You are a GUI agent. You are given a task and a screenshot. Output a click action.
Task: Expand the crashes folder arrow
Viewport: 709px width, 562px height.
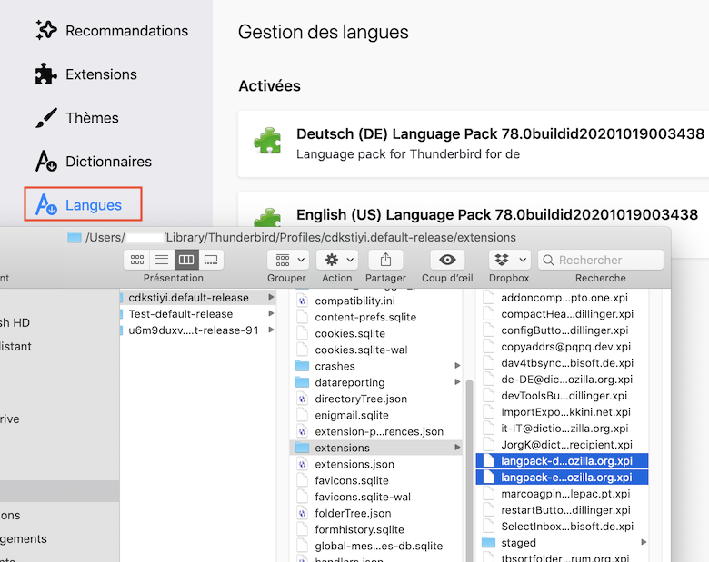click(x=457, y=366)
